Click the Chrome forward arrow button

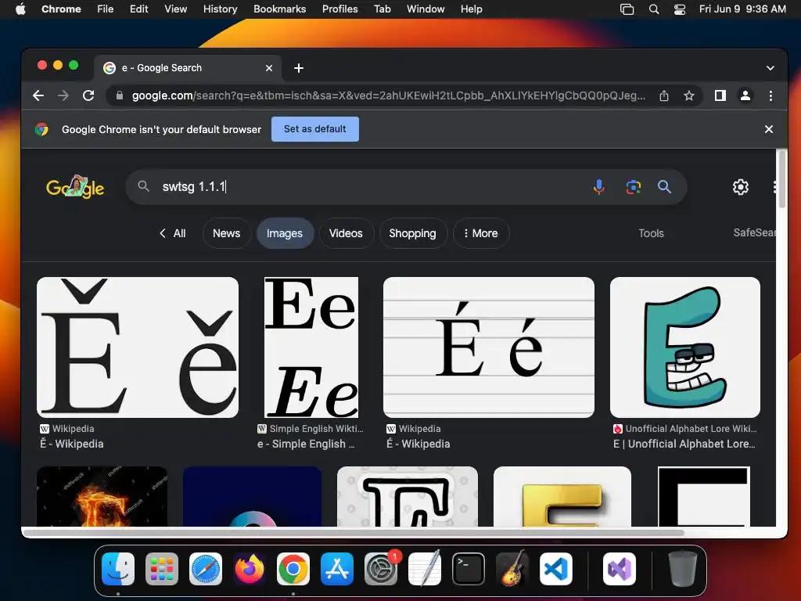[x=63, y=95]
